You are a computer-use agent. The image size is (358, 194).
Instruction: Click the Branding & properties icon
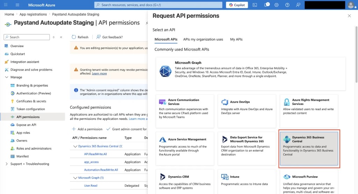coord(13,85)
